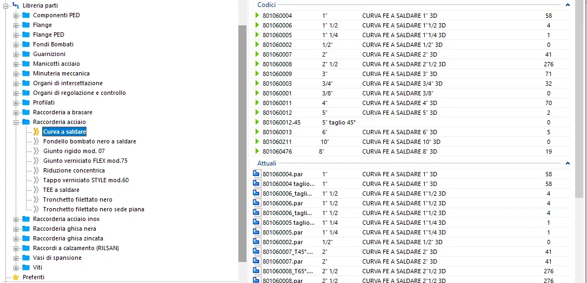587x283 pixels.
Task: Select Giunto rigido mod. 07 item
Action: [74, 151]
